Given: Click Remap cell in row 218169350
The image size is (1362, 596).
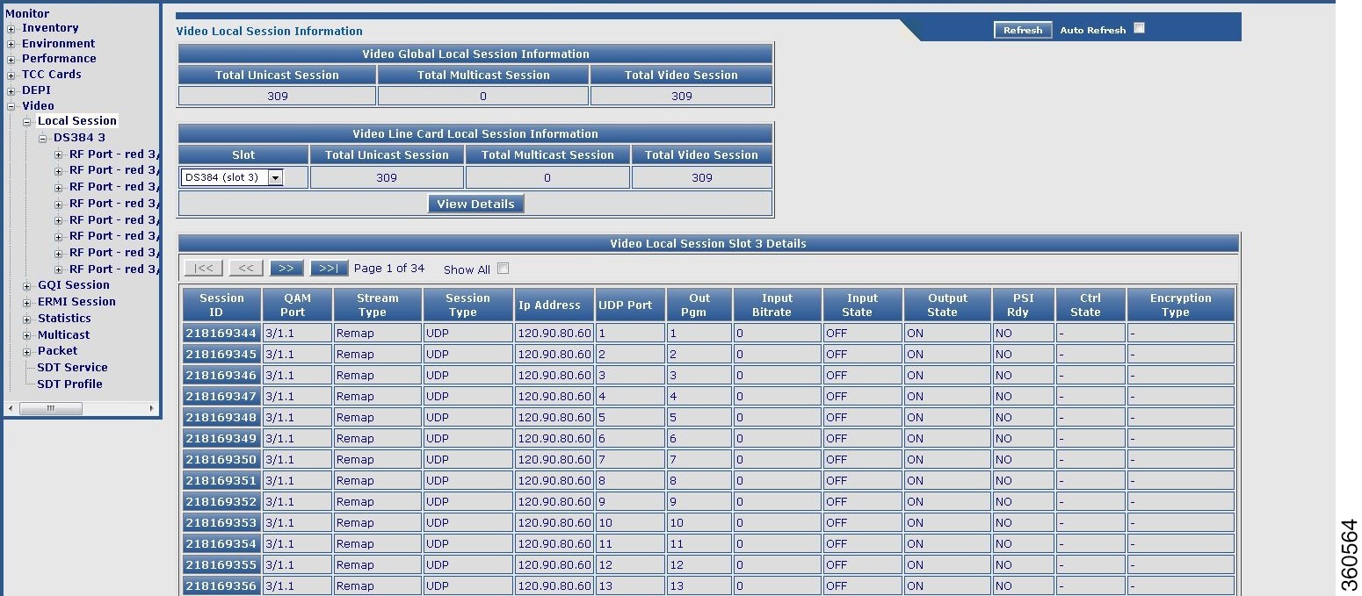Looking at the screenshot, I should (378, 460).
